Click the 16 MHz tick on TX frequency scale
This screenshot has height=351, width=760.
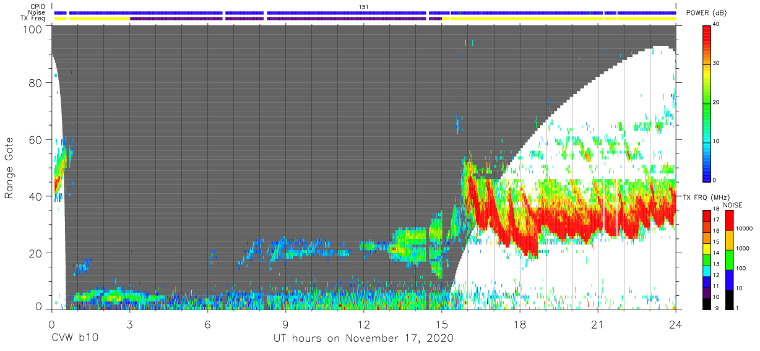tap(717, 232)
